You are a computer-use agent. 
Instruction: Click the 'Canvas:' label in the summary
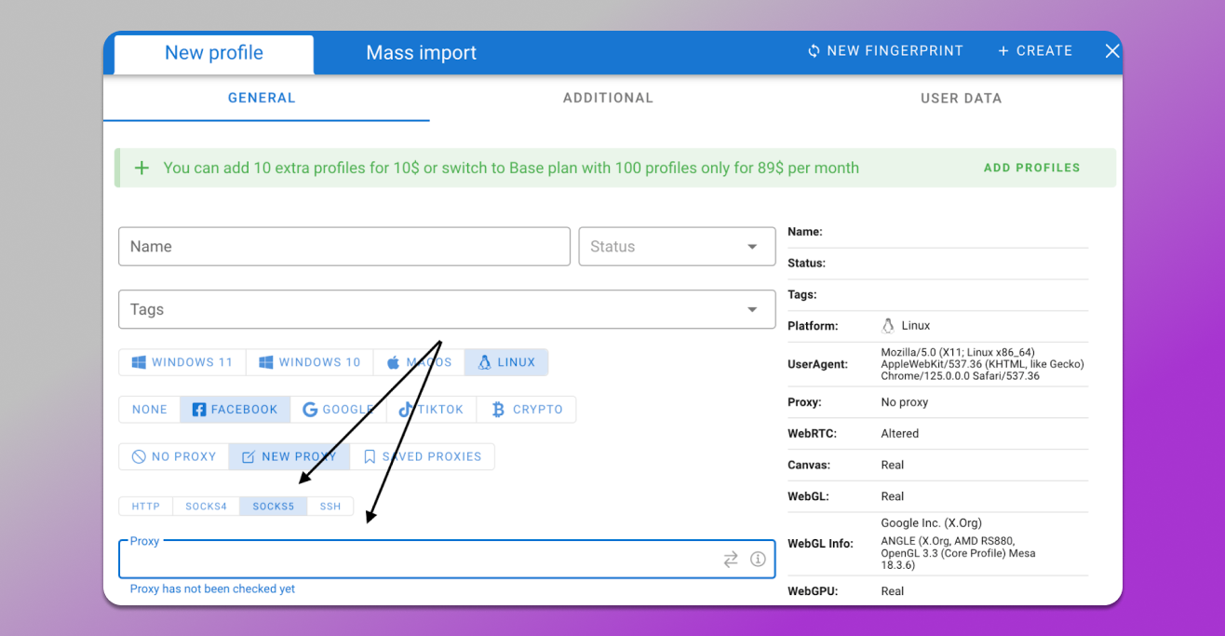point(808,466)
